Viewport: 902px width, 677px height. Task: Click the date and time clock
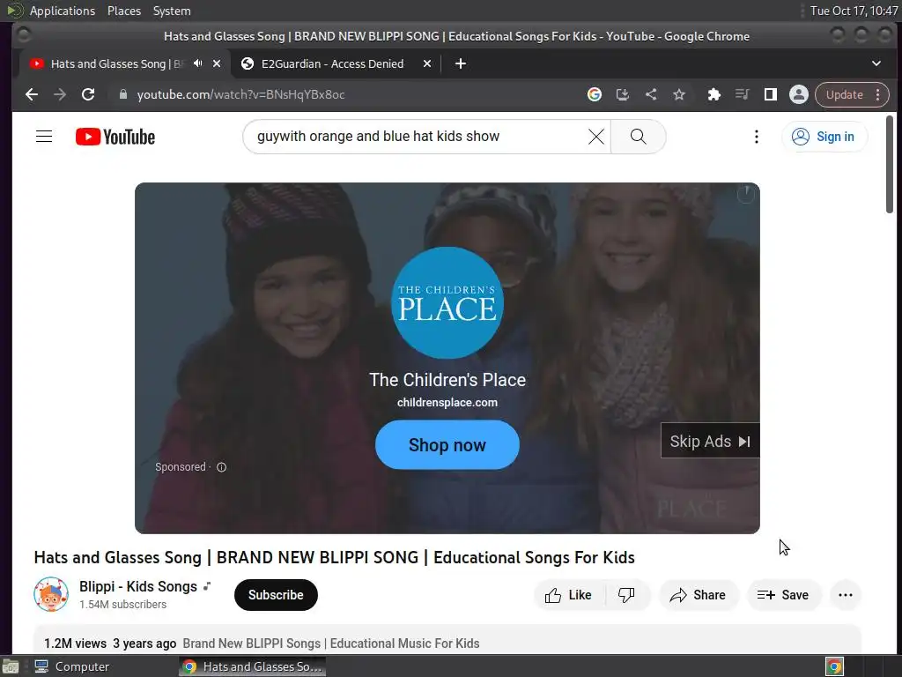coord(854,11)
